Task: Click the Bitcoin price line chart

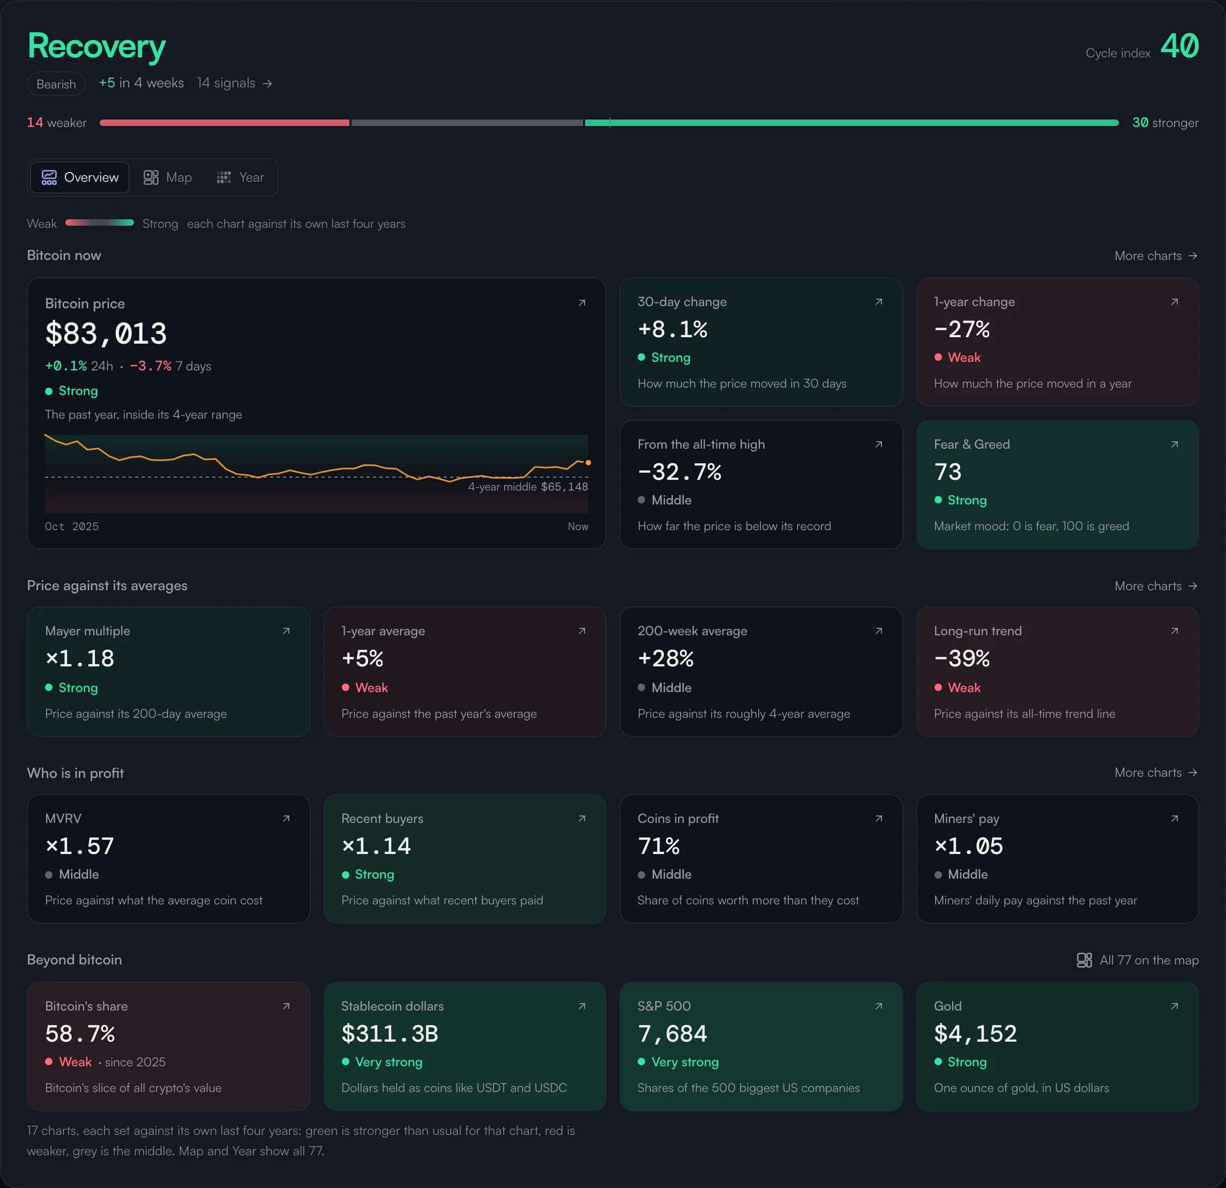Action: pyautogui.click(x=317, y=474)
